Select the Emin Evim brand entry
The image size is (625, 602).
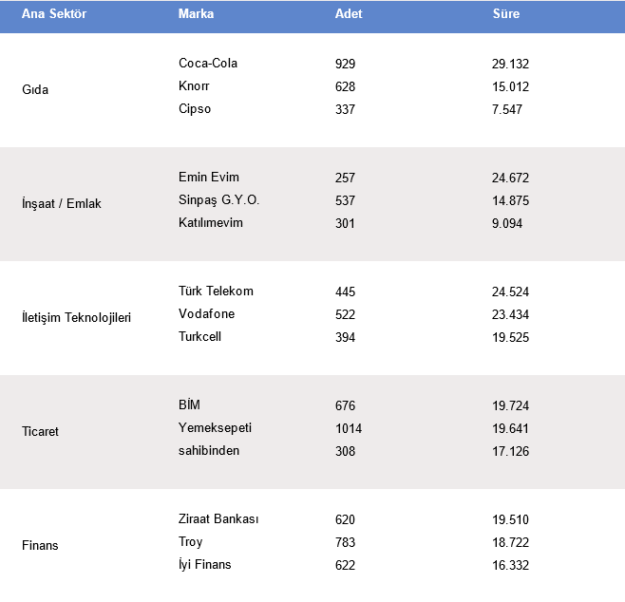[x=209, y=178]
